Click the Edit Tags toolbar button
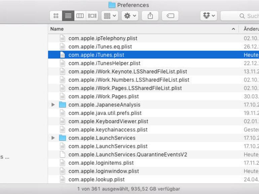The image size is (259, 194). point(170,16)
